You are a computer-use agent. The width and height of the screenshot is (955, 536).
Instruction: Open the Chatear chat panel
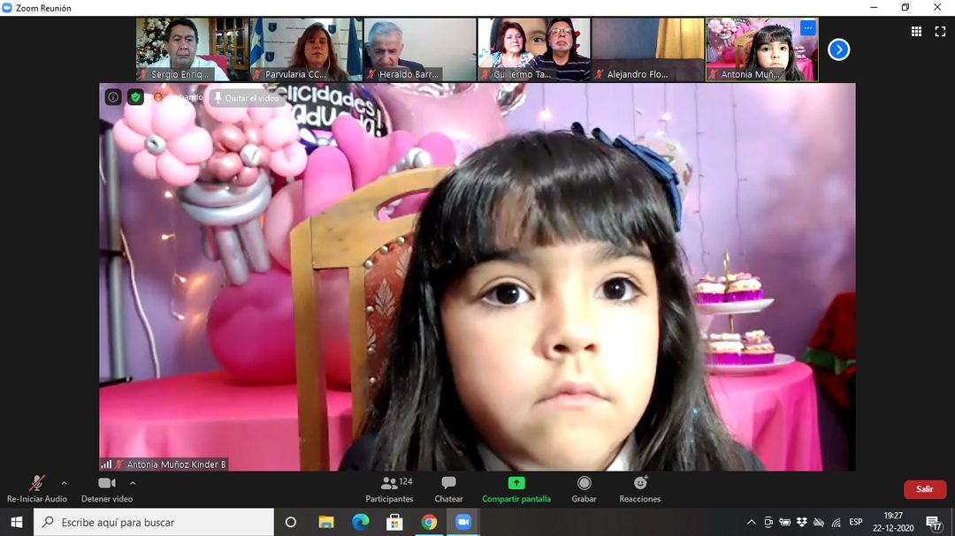tap(448, 489)
